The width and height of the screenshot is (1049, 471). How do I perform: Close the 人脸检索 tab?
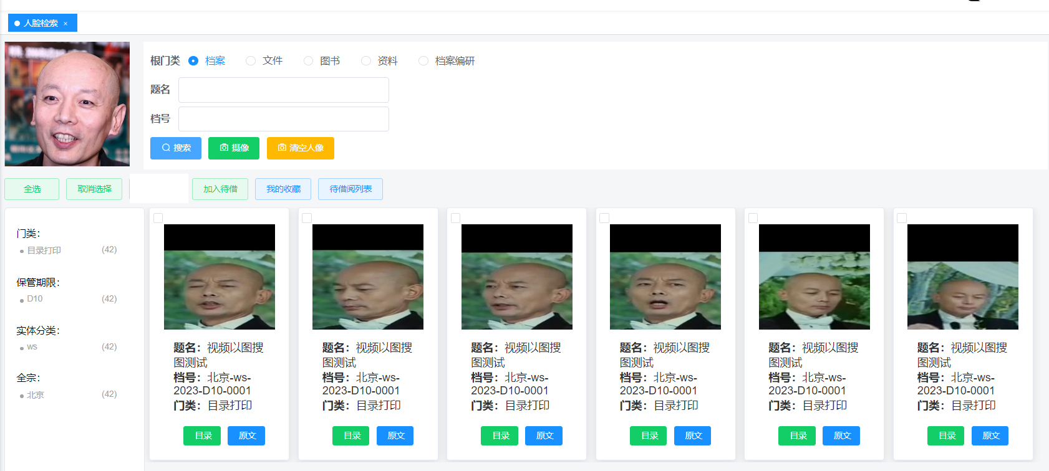click(65, 24)
